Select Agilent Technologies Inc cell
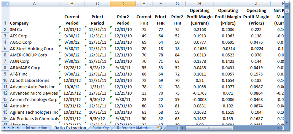The height and width of the screenshot is (134, 293). point(34,112)
